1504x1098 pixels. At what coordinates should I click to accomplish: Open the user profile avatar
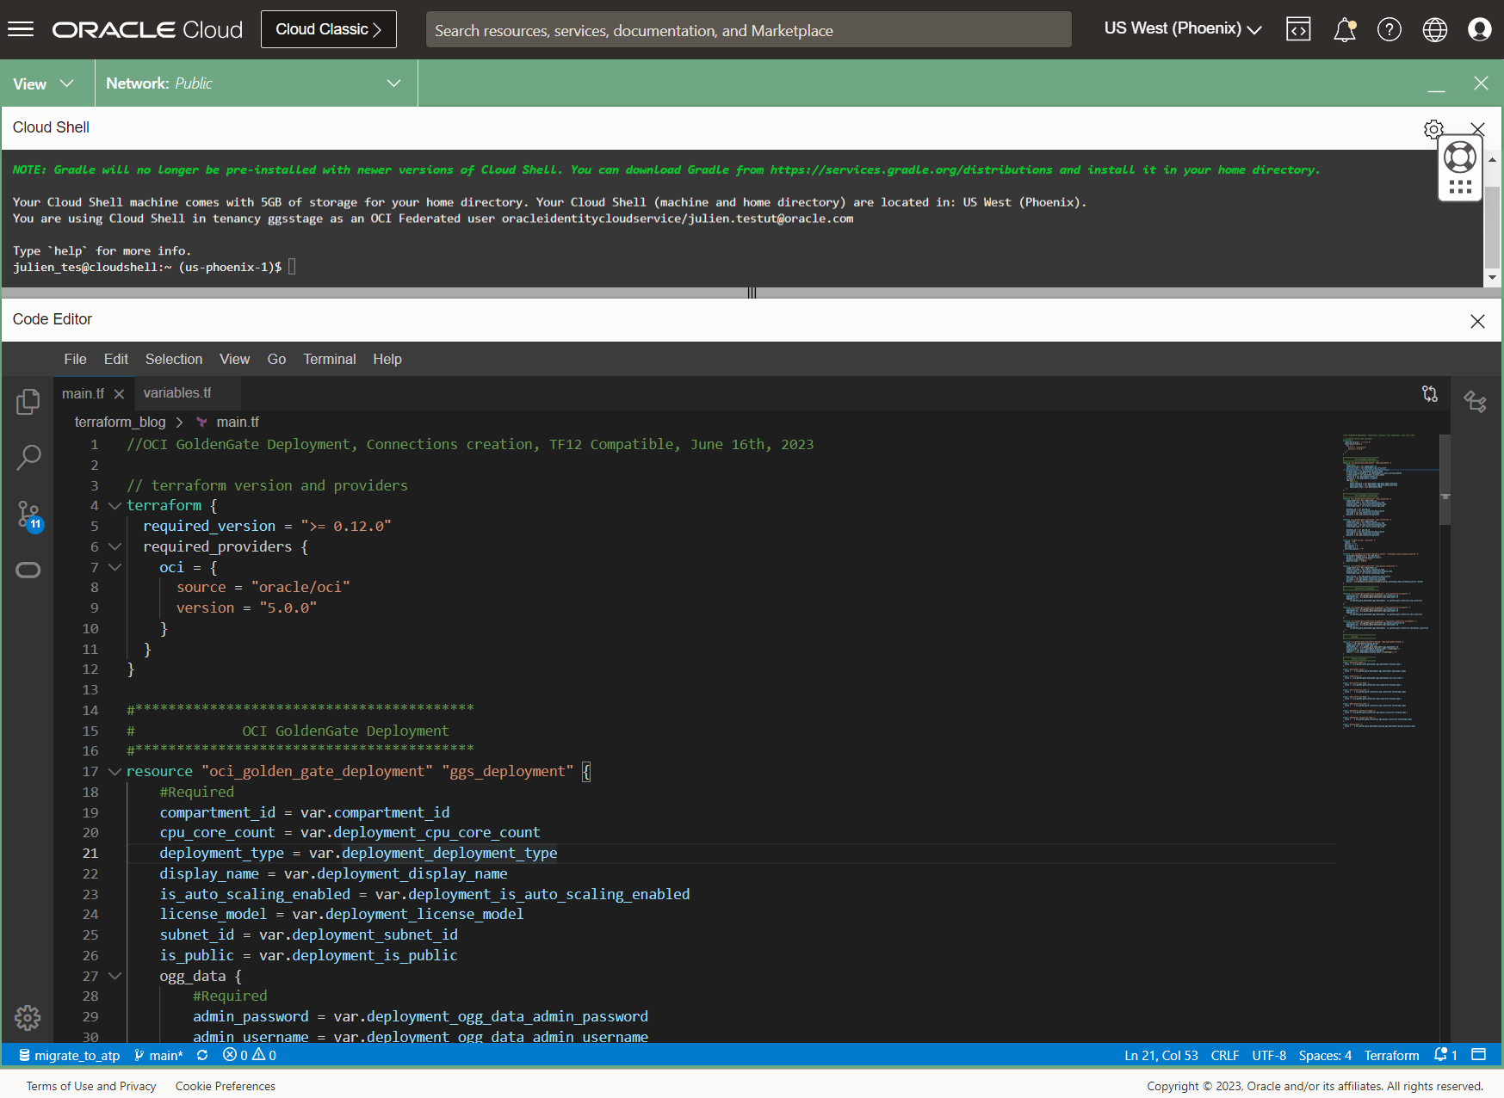(x=1479, y=28)
